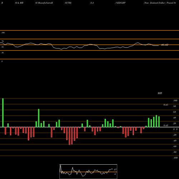Viewport: 179px width, 179px height.
Task: Click the -20 label on the MR axis
Action: 175,135
